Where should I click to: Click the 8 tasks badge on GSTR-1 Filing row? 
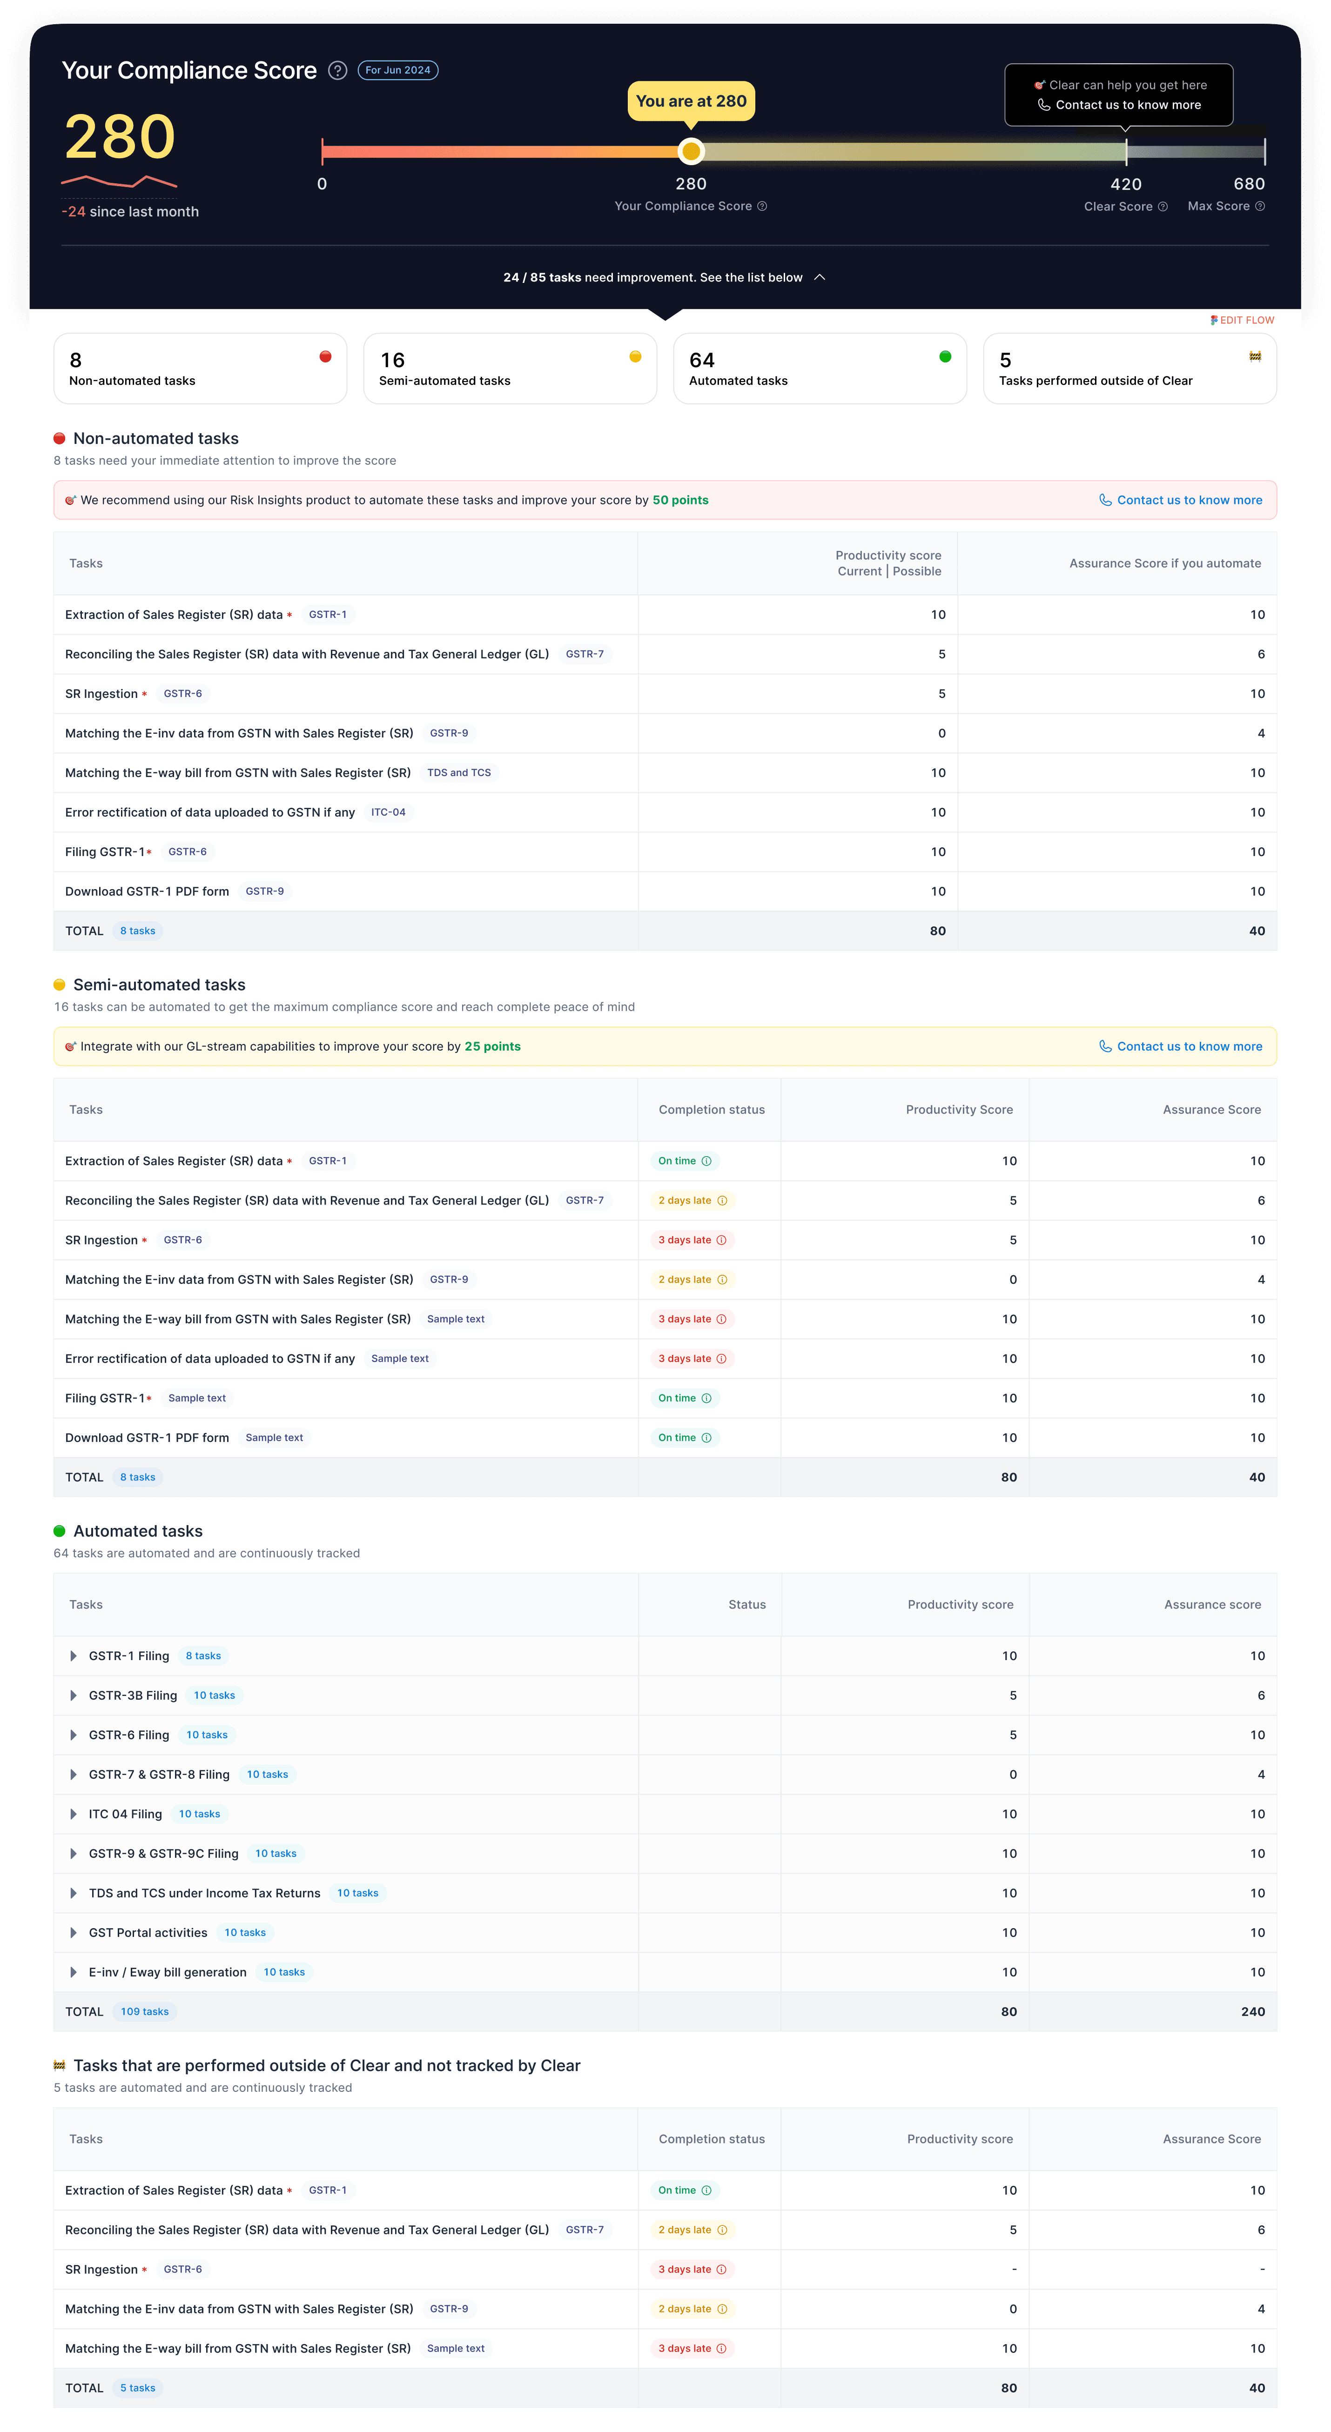click(x=203, y=1657)
